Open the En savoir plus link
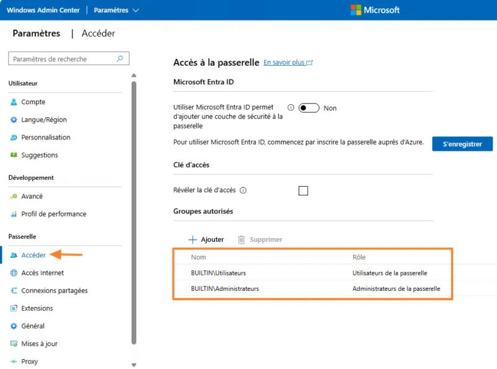Viewport: 497px width, 369px height. [288, 63]
